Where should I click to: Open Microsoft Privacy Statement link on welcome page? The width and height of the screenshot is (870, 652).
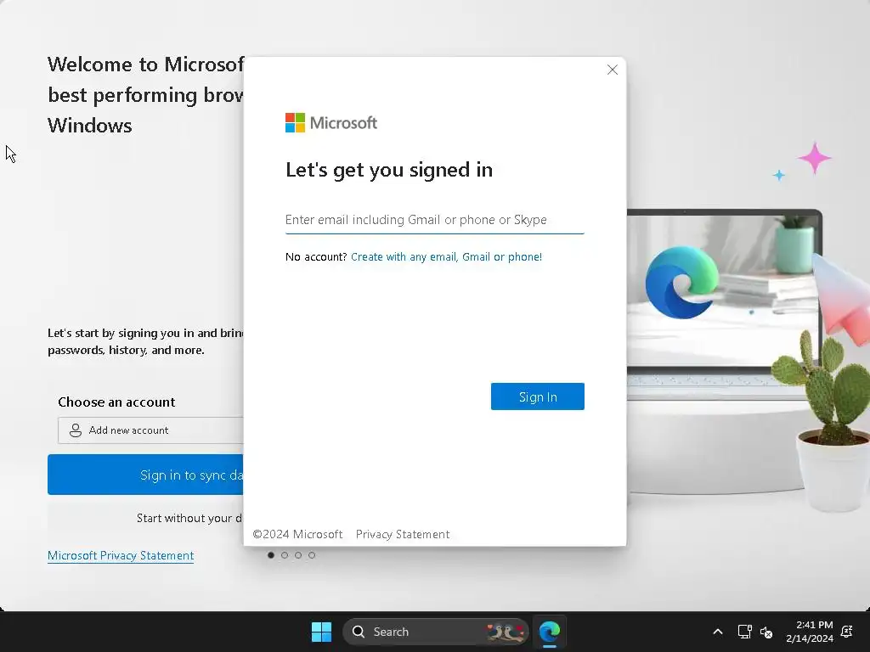point(121,555)
